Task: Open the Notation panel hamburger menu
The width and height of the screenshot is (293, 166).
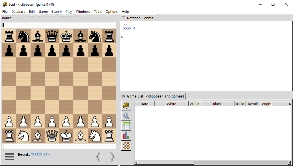Action: 124,18
